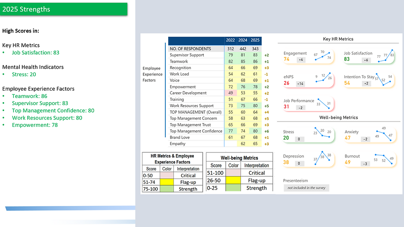Viewport: 404px width, 227px height.
Task: Click the Job Performance score 31
Action: click(286, 107)
